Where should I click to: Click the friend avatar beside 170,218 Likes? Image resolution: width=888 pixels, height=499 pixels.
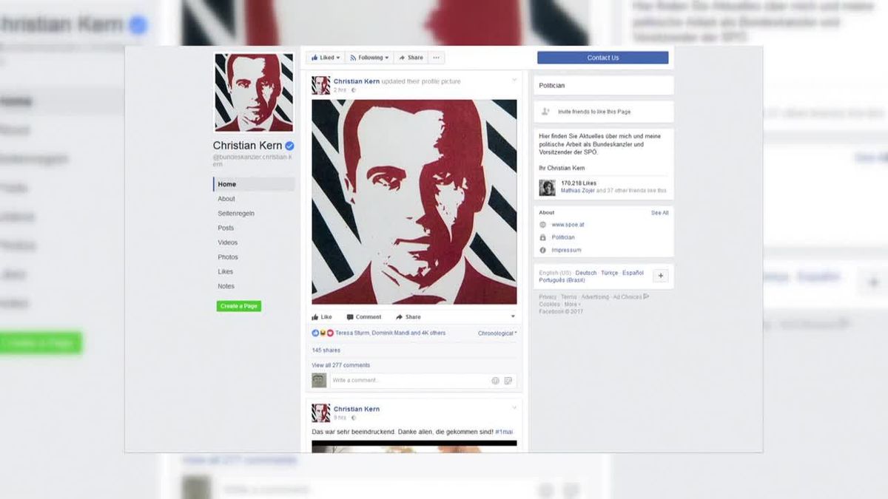pos(547,188)
